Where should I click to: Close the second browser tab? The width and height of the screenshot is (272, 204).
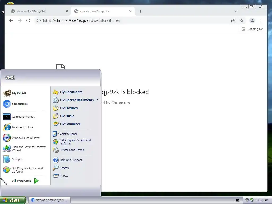(x=130, y=11)
